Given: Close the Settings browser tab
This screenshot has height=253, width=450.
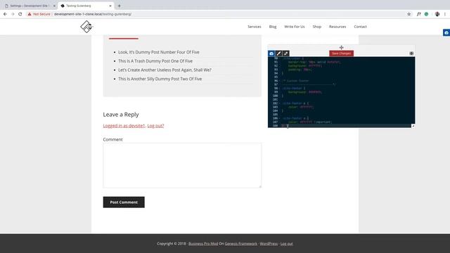Looking at the screenshot, I should tap(54, 6).
